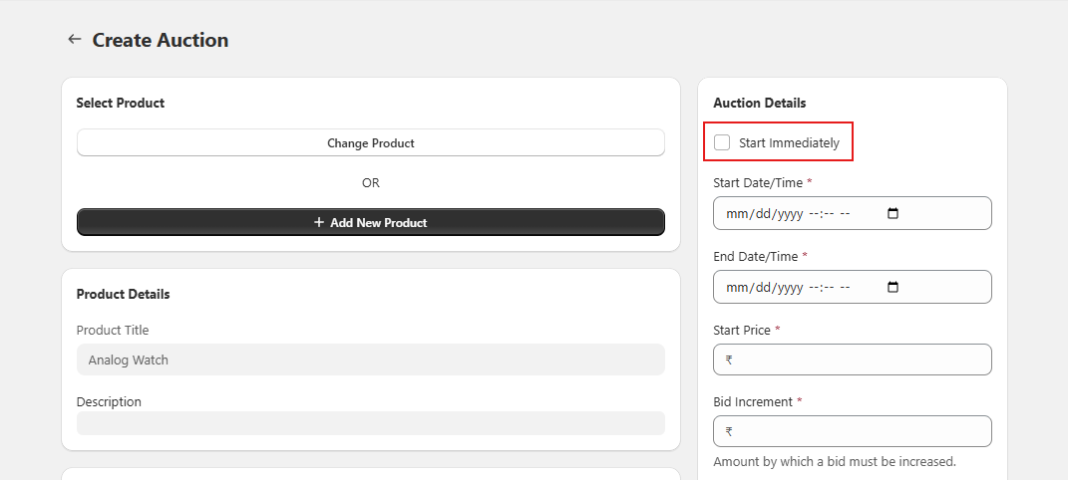Click the rupee symbol in Start Price
The height and width of the screenshot is (480, 1068).
730,360
